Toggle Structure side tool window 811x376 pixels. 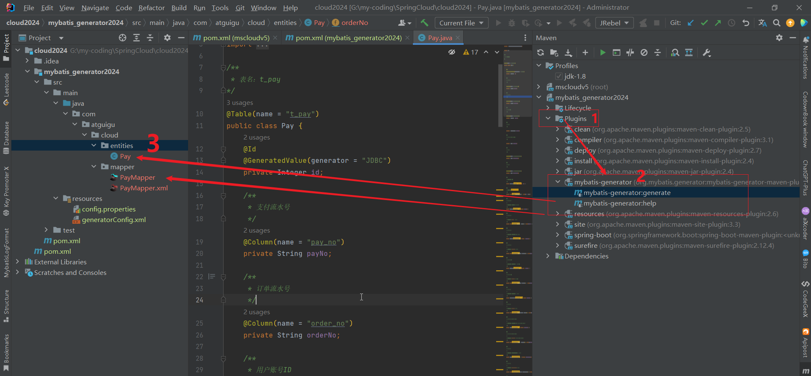[x=6, y=305]
